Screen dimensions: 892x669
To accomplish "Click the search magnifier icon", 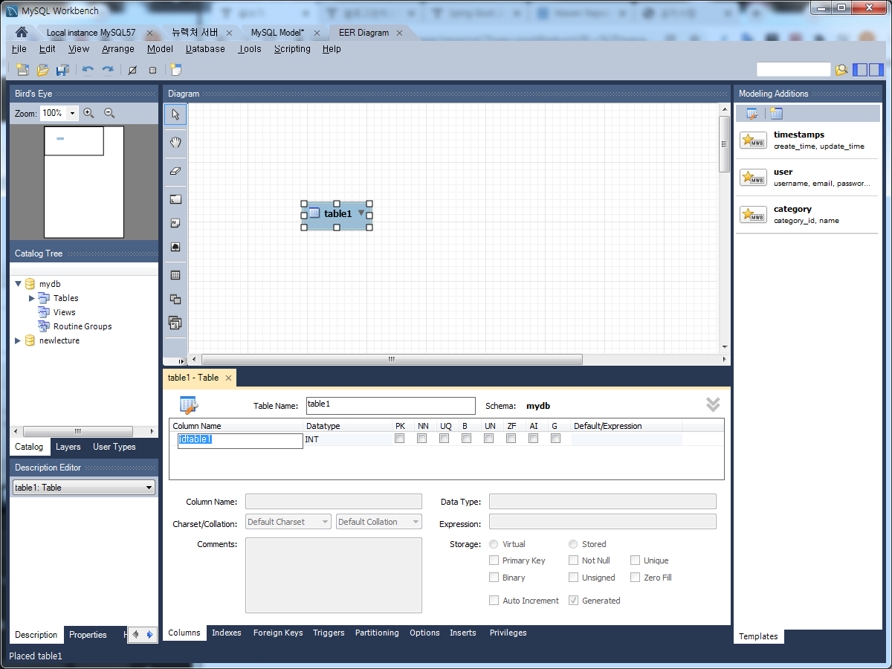I will (x=841, y=70).
